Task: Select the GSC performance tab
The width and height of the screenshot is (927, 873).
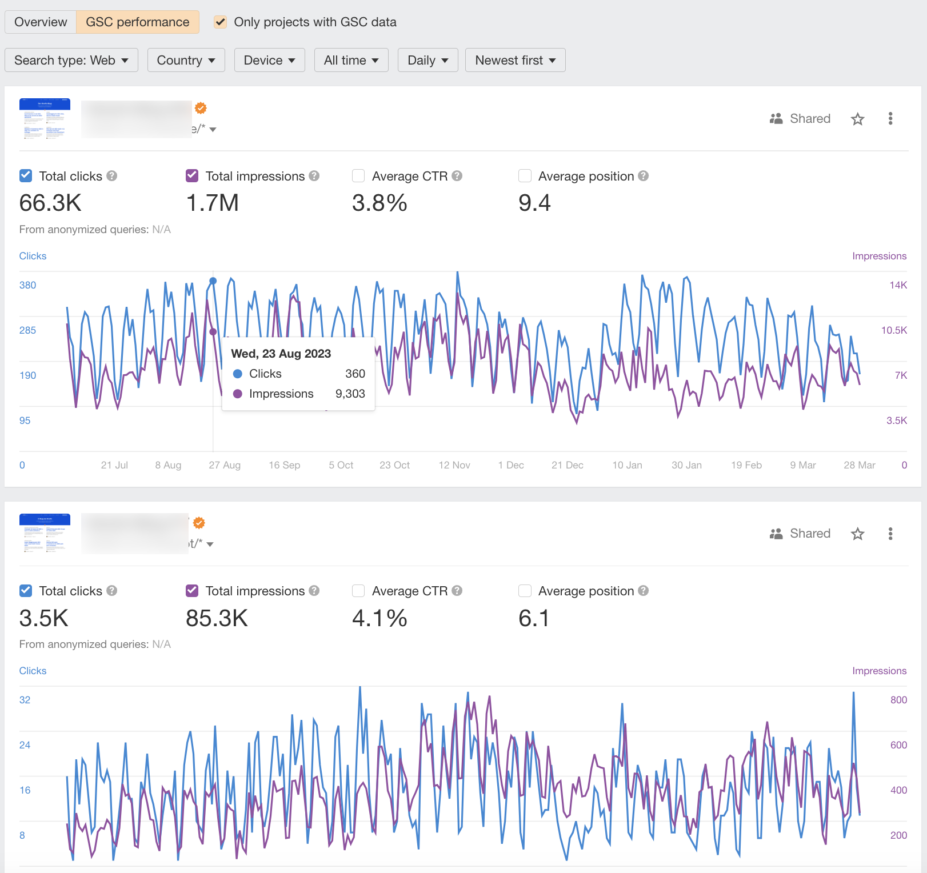Action: (x=137, y=22)
